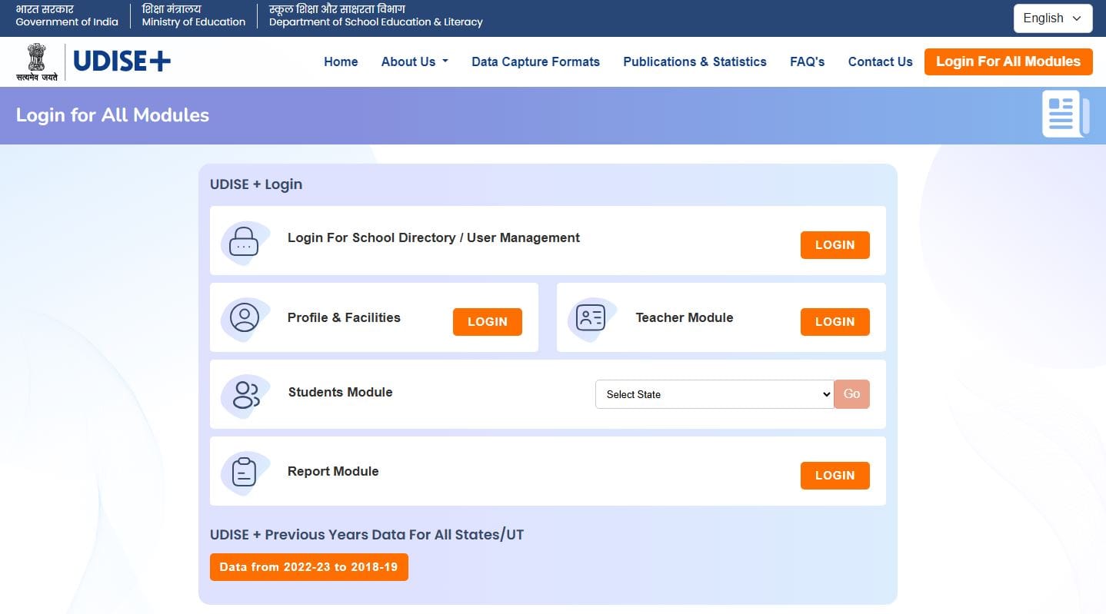
Task: Click the clipboard icon beside Report Module
Action: (x=245, y=472)
